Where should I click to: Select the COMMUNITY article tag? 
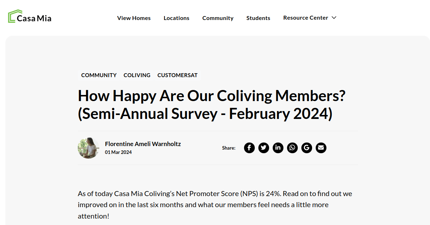click(99, 75)
